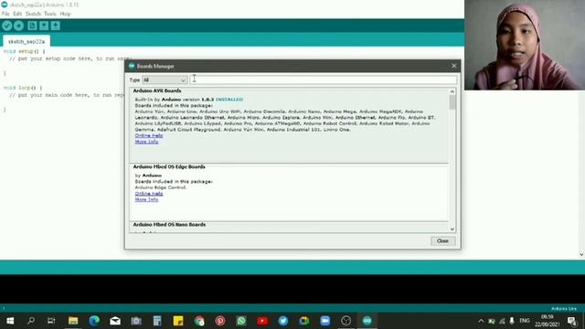
Task: Open the Calculator on taskbar
Action: coord(157,321)
